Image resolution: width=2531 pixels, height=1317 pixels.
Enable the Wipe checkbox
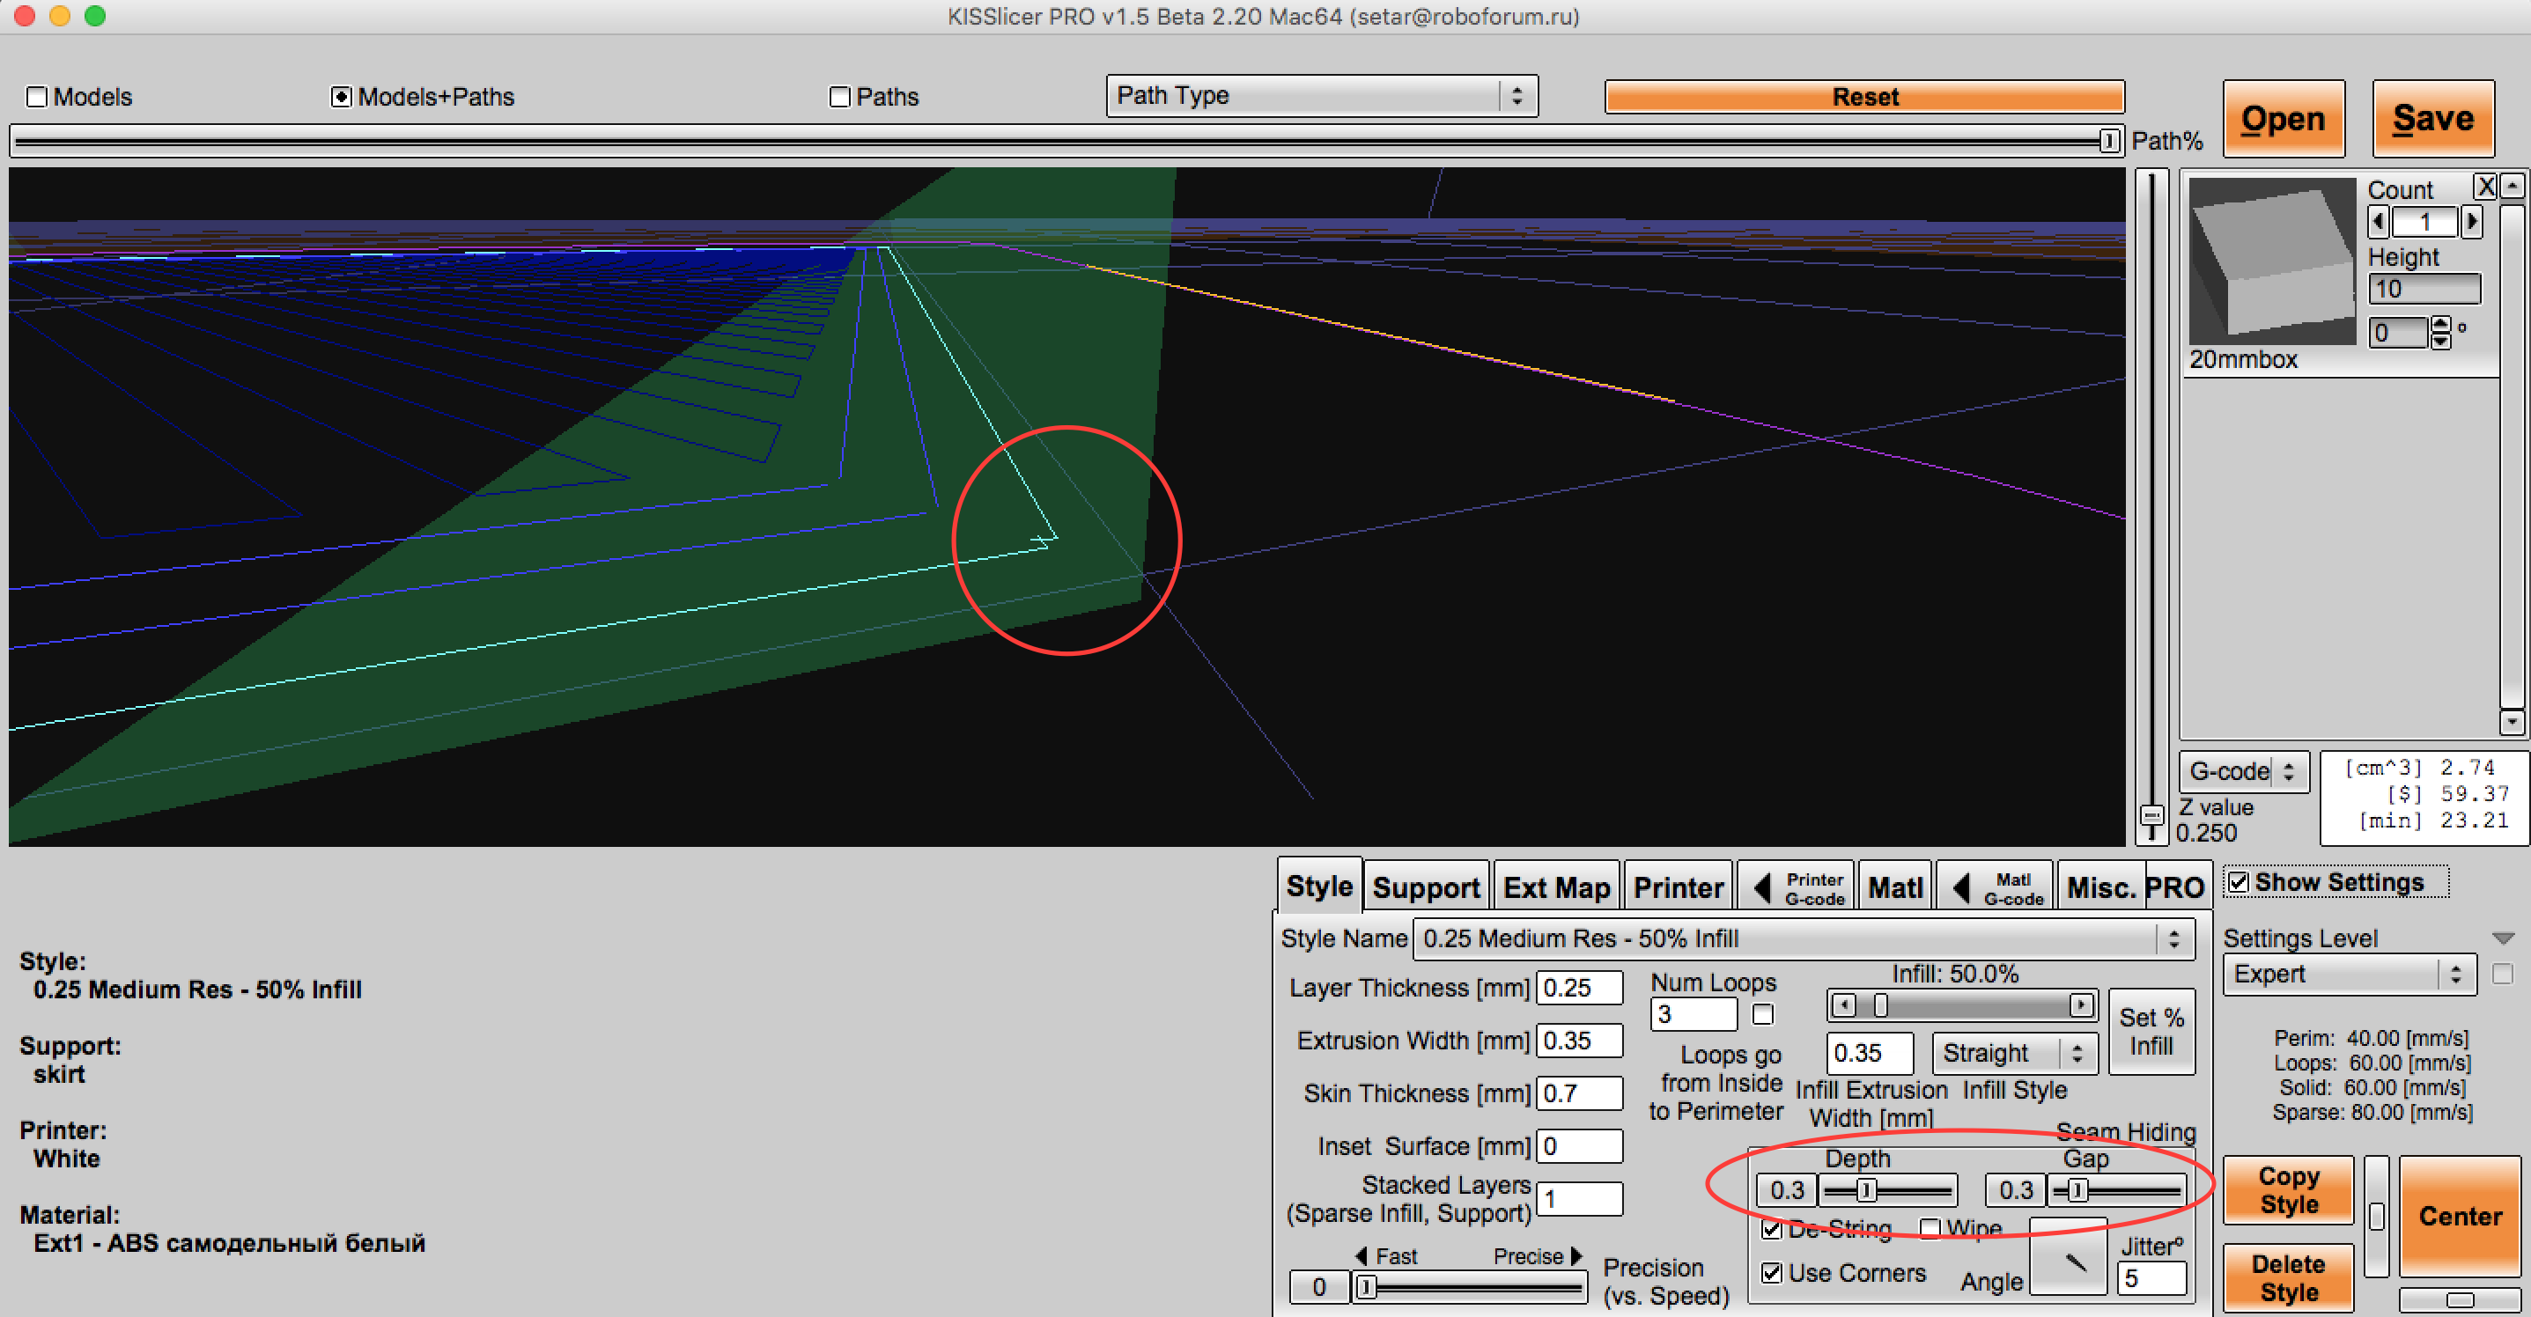tap(1930, 1229)
